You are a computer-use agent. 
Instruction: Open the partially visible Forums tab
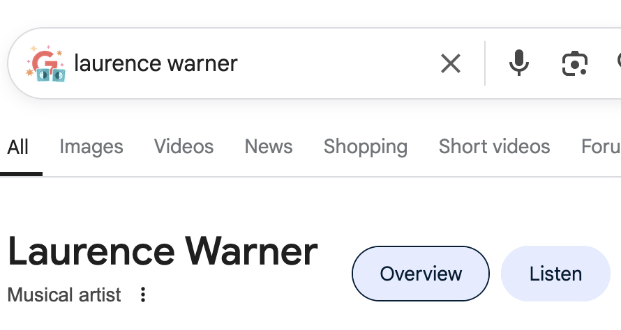click(601, 147)
